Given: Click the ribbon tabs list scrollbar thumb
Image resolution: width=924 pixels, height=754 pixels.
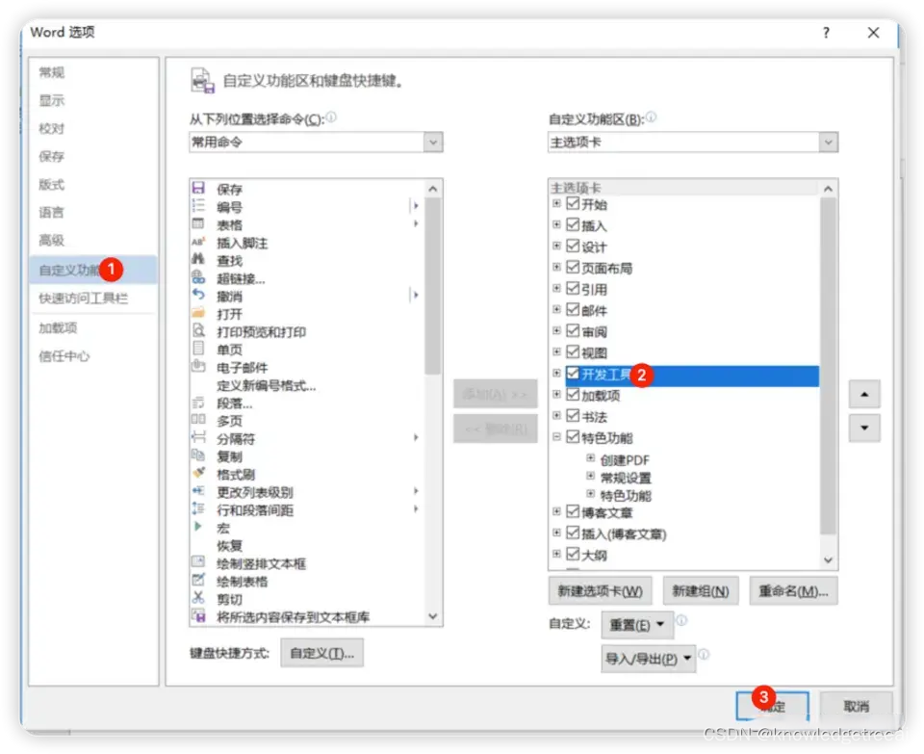Looking at the screenshot, I should 828,366.
